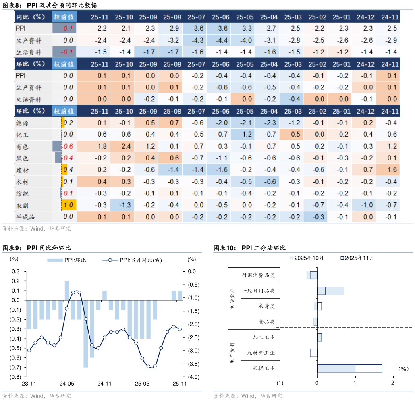Click the 采掘工业 bar in chart 10

point(350,368)
